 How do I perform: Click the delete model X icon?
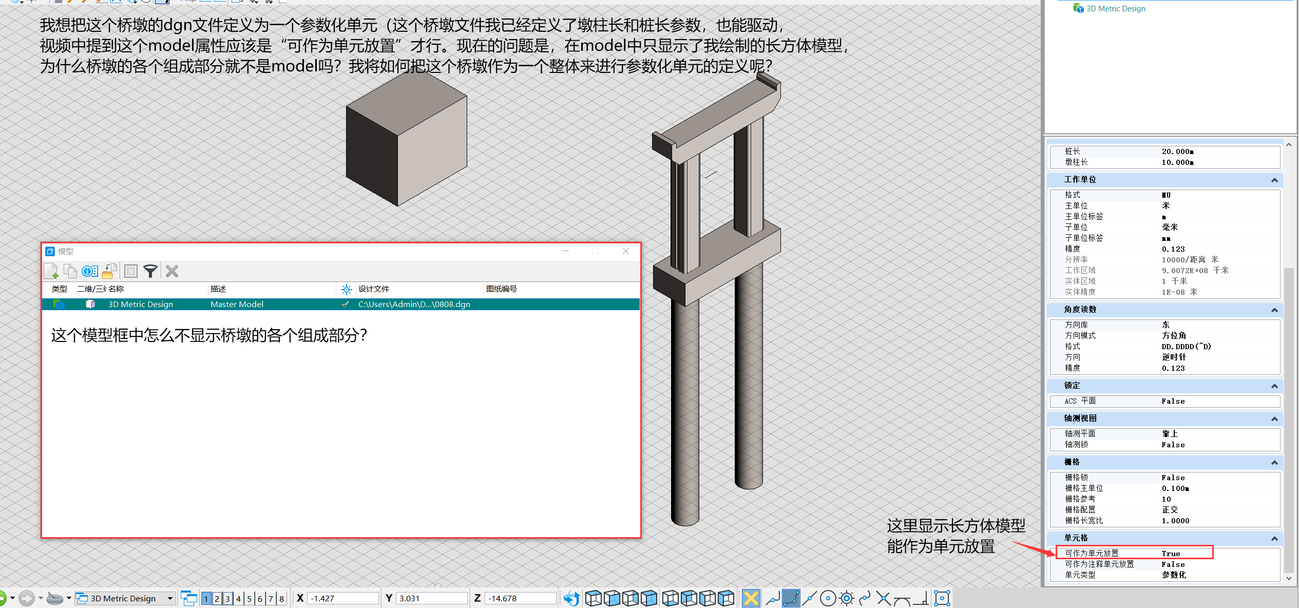[x=172, y=271]
